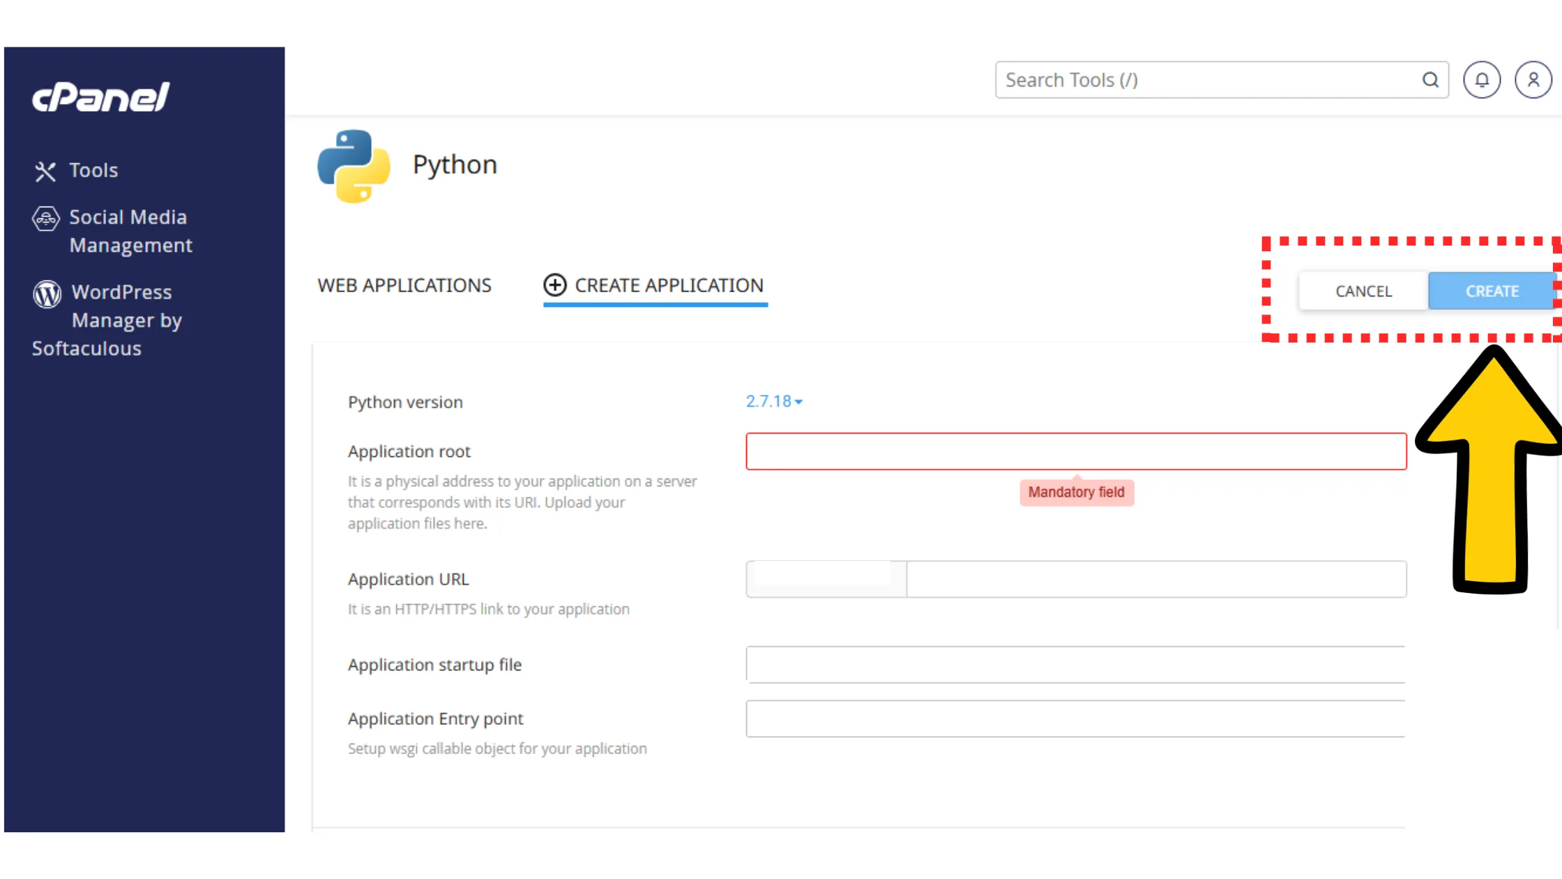Viewport: 1562px width, 879px height.
Task: Click the Create button
Action: [x=1492, y=291]
